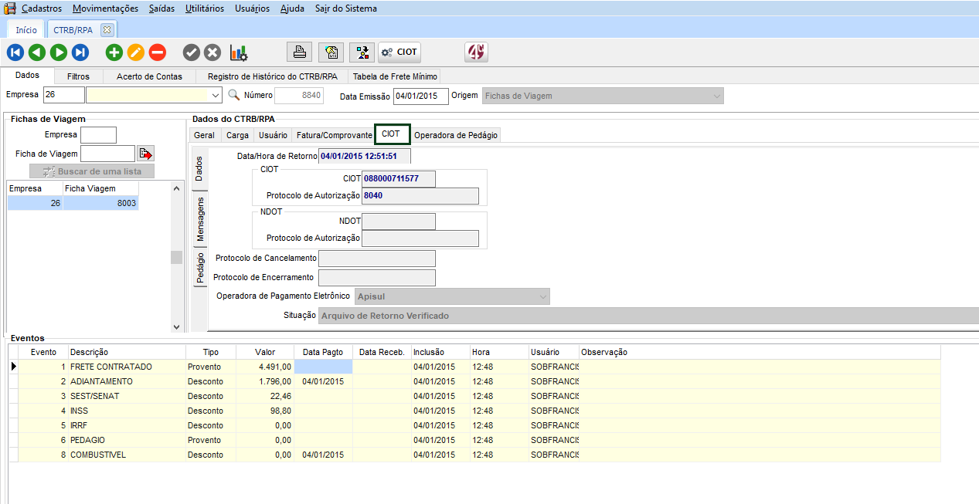Add a new record with green plus
979x504 pixels.
click(114, 52)
